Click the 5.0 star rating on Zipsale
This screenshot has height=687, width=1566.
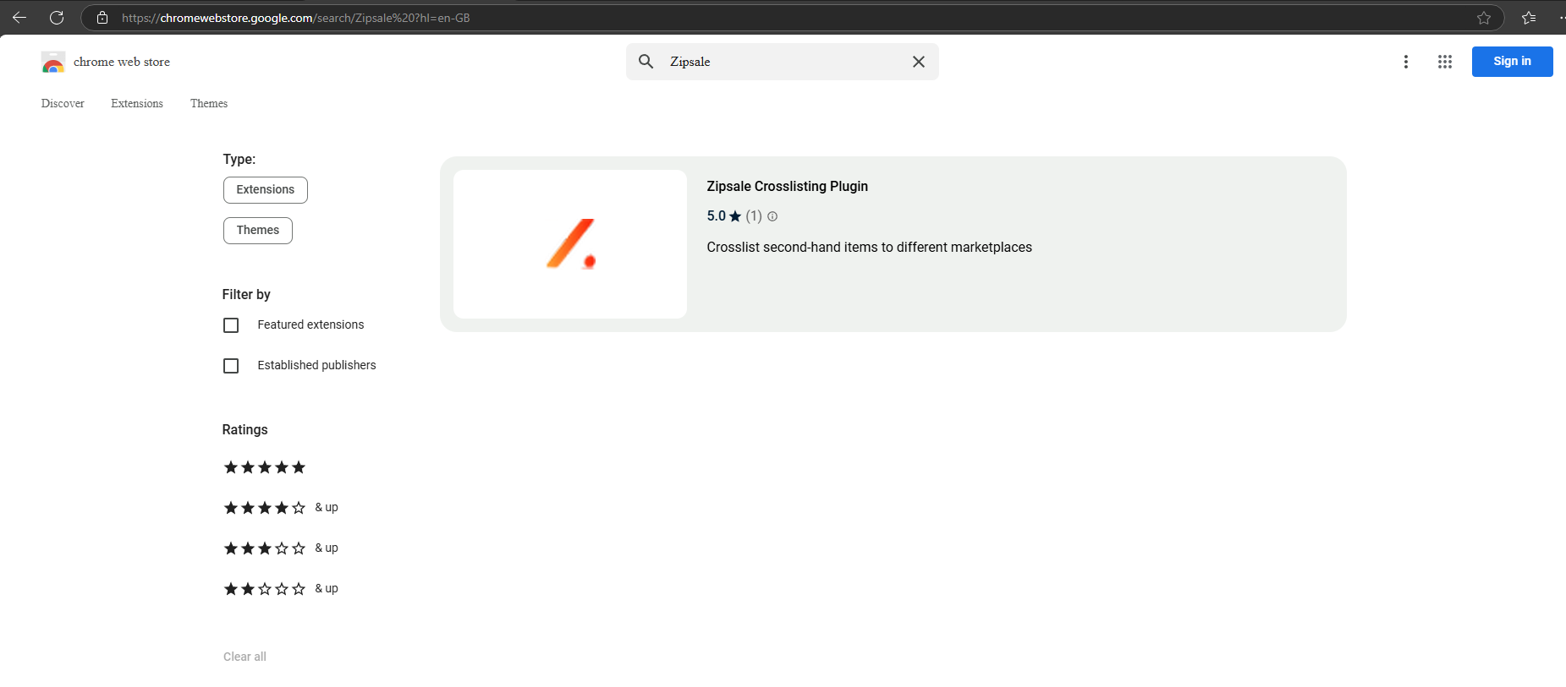click(724, 216)
